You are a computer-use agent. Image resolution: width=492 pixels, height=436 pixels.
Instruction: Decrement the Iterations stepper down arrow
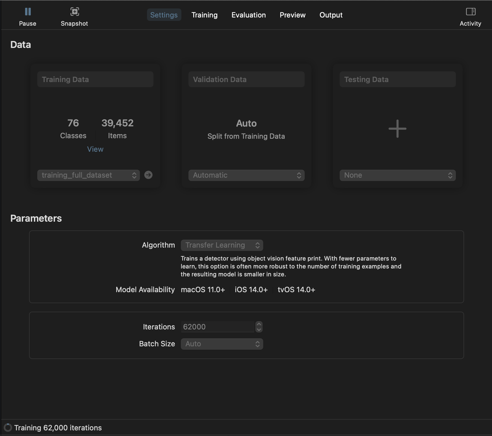pyautogui.click(x=259, y=329)
